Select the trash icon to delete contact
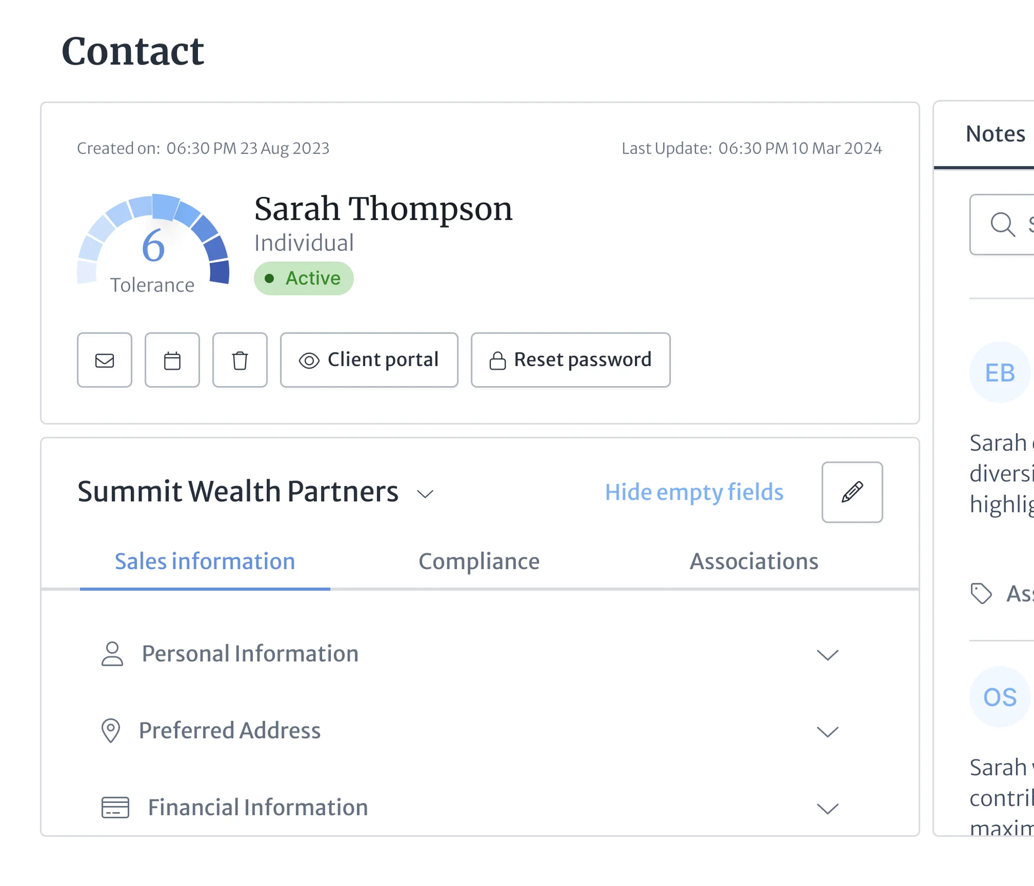 pyautogui.click(x=239, y=360)
